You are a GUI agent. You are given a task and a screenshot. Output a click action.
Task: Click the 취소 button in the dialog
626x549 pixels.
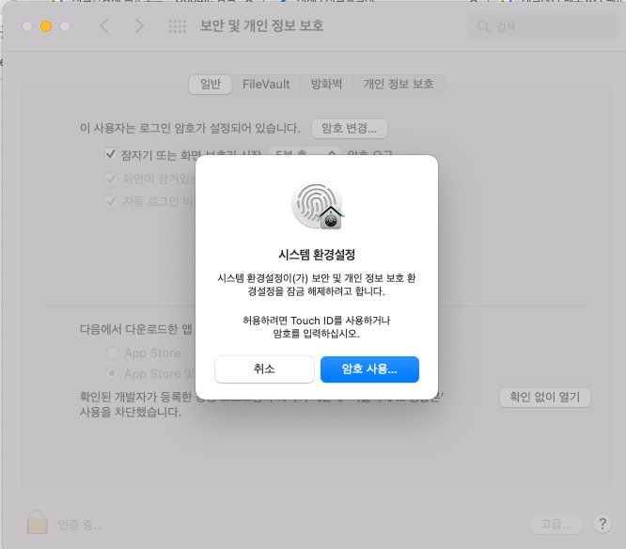click(264, 369)
